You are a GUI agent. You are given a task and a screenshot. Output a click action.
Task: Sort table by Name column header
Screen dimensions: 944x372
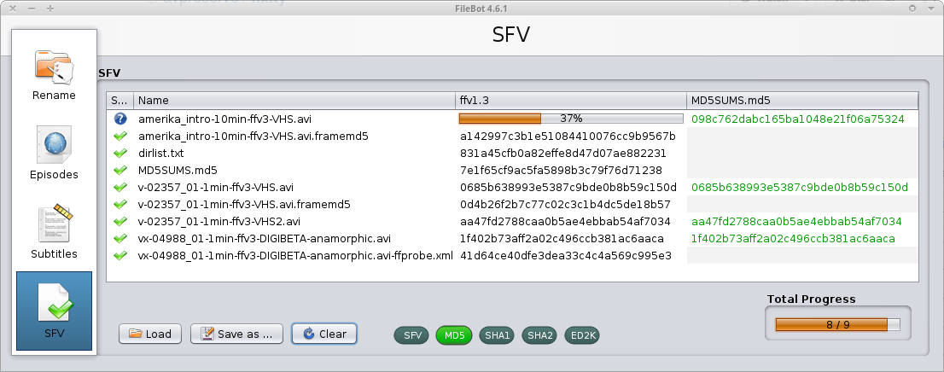(294, 101)
